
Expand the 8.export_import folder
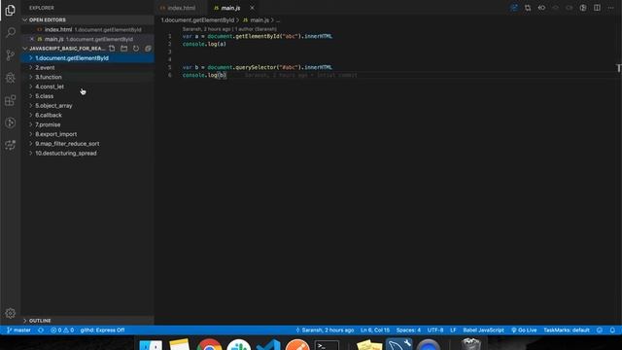87,134
